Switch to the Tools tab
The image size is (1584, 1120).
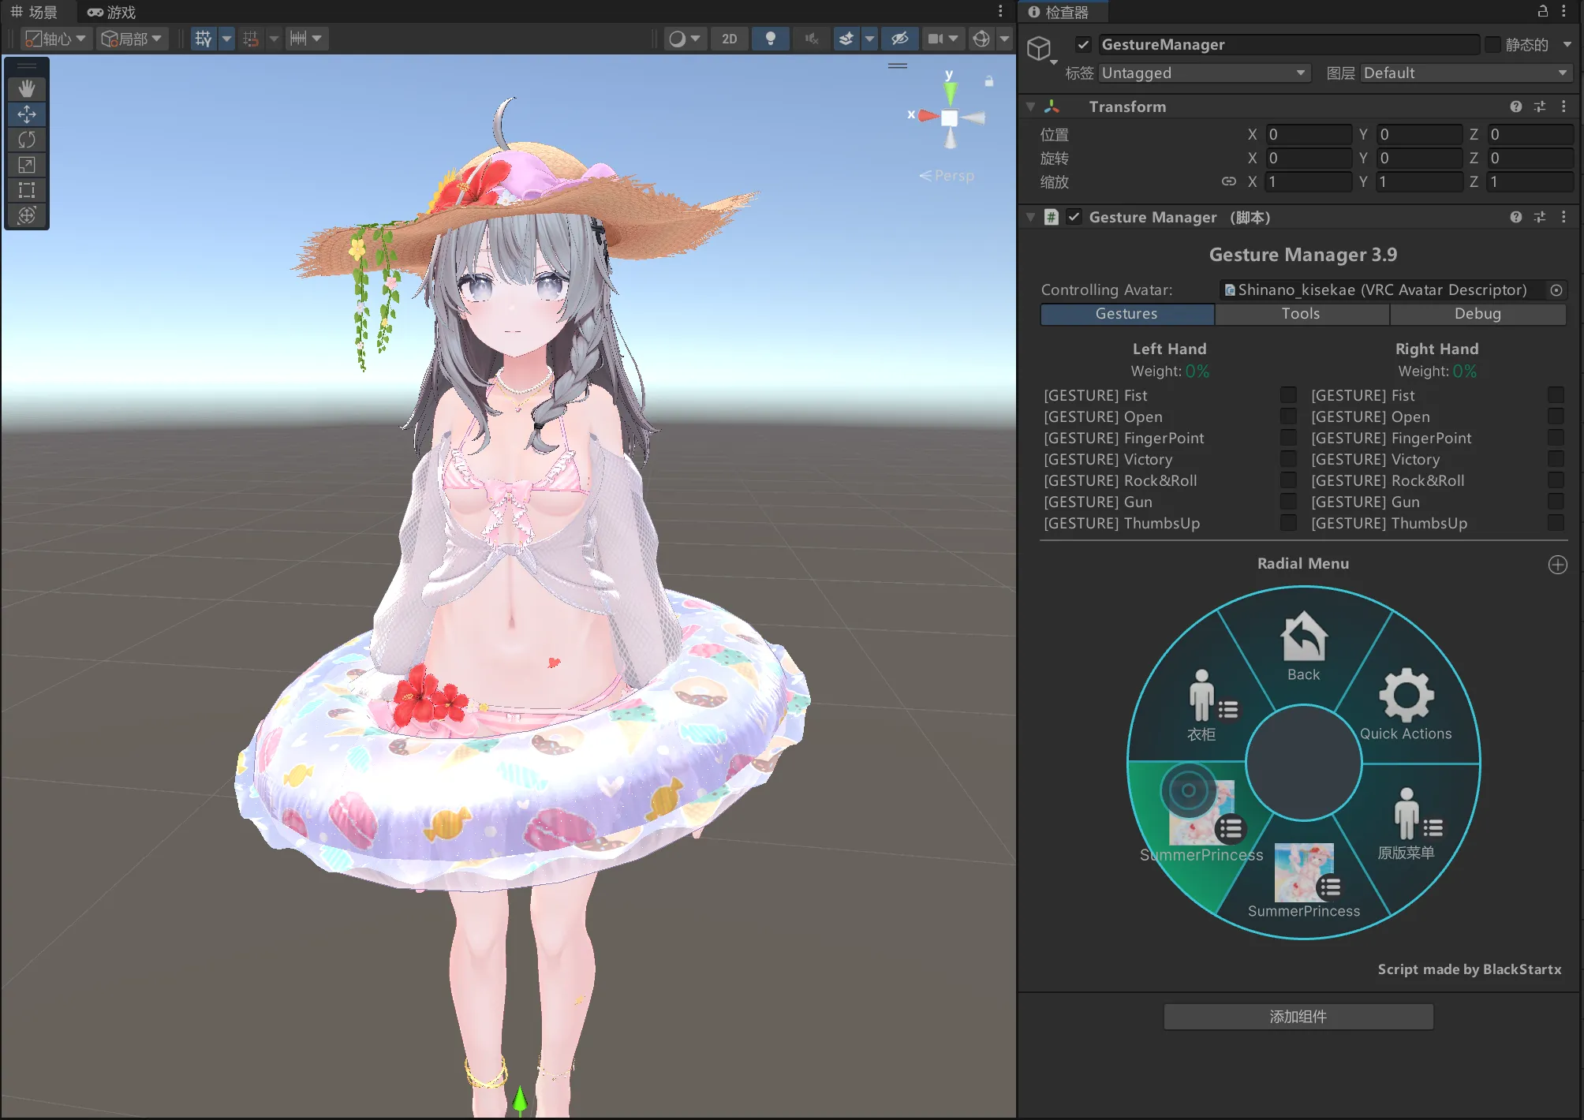(1302, 314)
